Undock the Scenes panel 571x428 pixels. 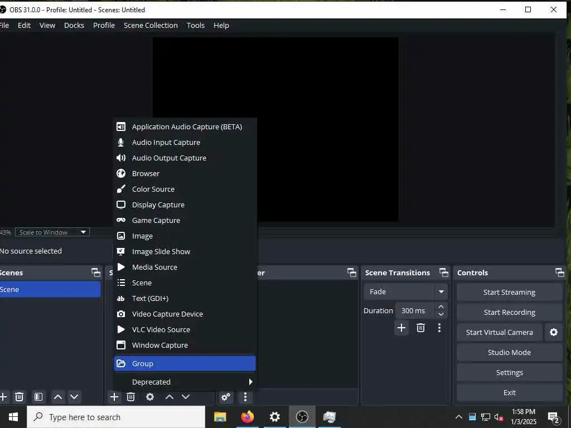96,273
